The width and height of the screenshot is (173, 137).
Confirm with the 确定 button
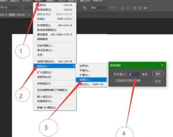(x=158, y=74)
